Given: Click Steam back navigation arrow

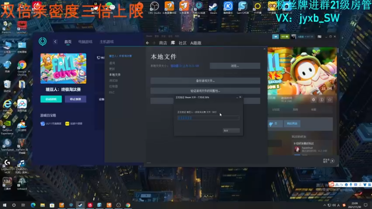Looking at the screenshot, I should (x=147, y=43).
